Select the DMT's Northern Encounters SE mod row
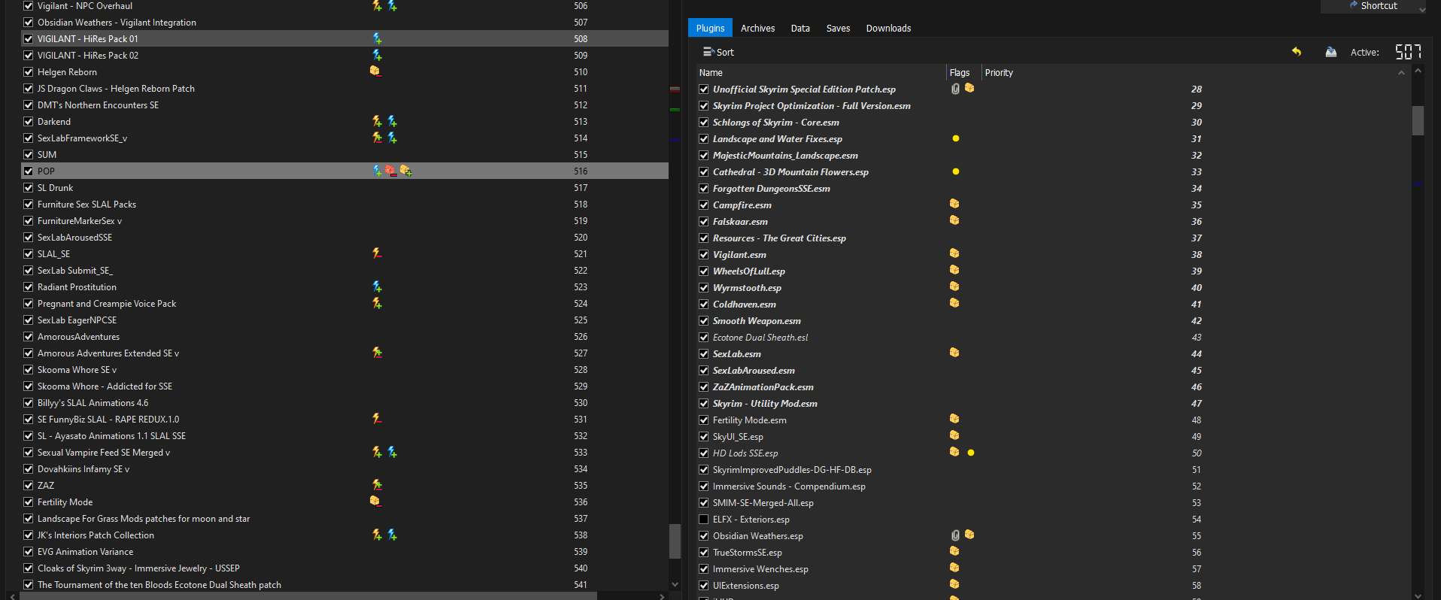This screenshot has height=600, width=1441. click(x=344, y=105)
